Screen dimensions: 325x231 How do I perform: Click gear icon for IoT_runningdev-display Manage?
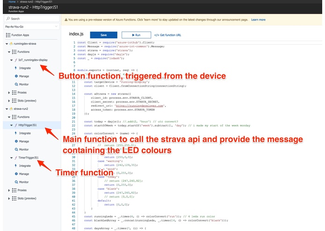[16, 76]
